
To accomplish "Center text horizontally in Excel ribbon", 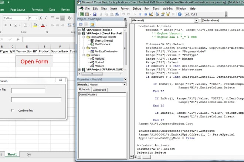I will click(58, 25).
